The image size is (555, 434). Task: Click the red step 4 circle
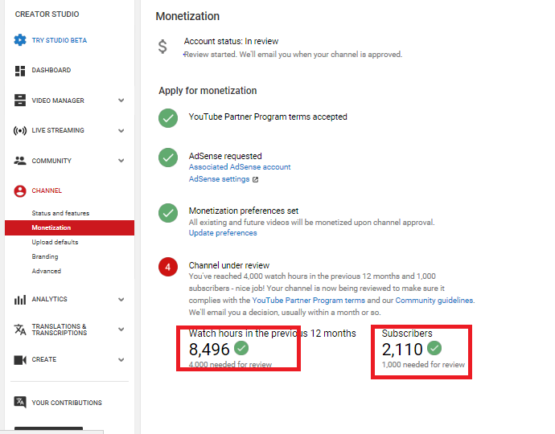(x=168, y=267)
